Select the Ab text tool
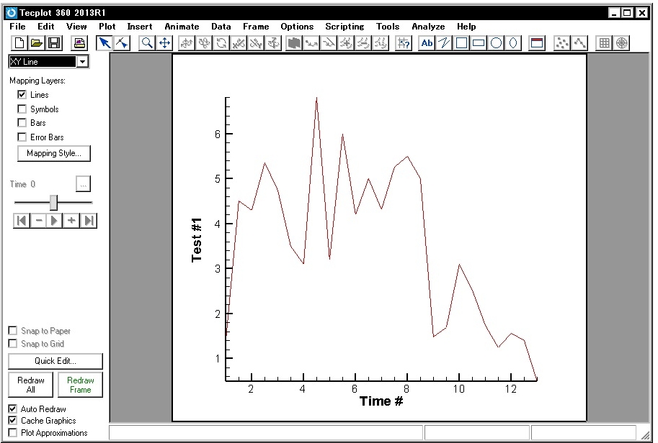Screen dimensions: 658x443 (427, 42)
